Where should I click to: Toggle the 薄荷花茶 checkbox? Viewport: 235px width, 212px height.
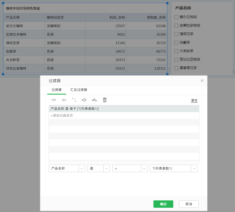click(176, 34)
